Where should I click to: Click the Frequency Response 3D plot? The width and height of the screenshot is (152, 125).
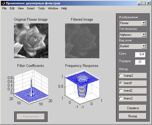click(x=82, y=87)
